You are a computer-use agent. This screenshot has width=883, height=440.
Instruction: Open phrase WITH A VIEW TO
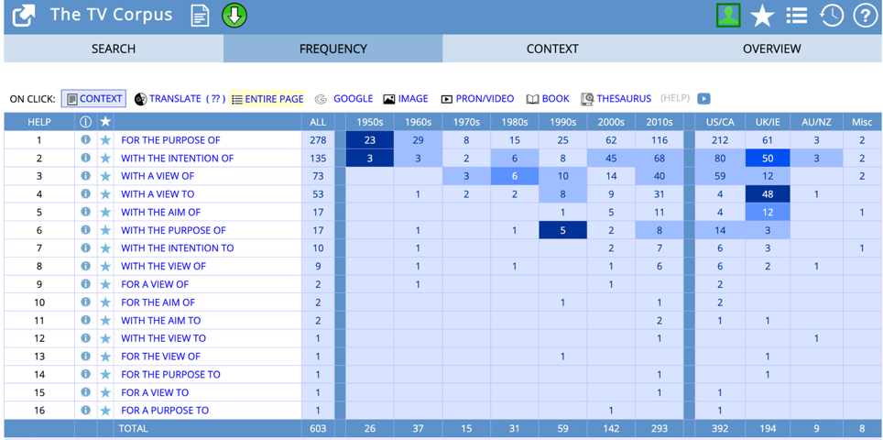[x=158, y=194]
